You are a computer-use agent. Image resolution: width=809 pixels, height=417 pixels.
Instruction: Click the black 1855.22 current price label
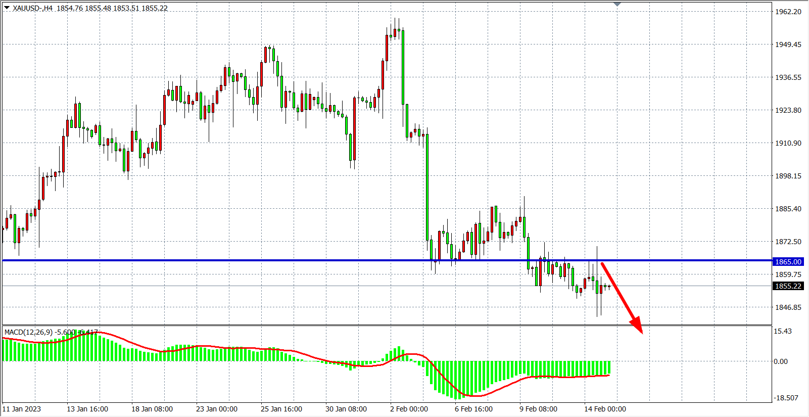[788, 286]
